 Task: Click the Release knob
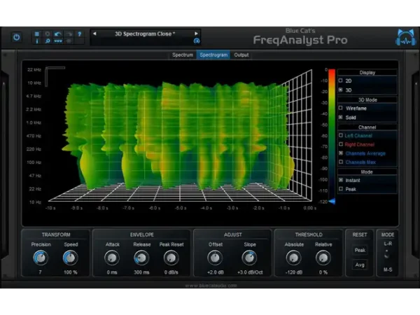point(141,258)
